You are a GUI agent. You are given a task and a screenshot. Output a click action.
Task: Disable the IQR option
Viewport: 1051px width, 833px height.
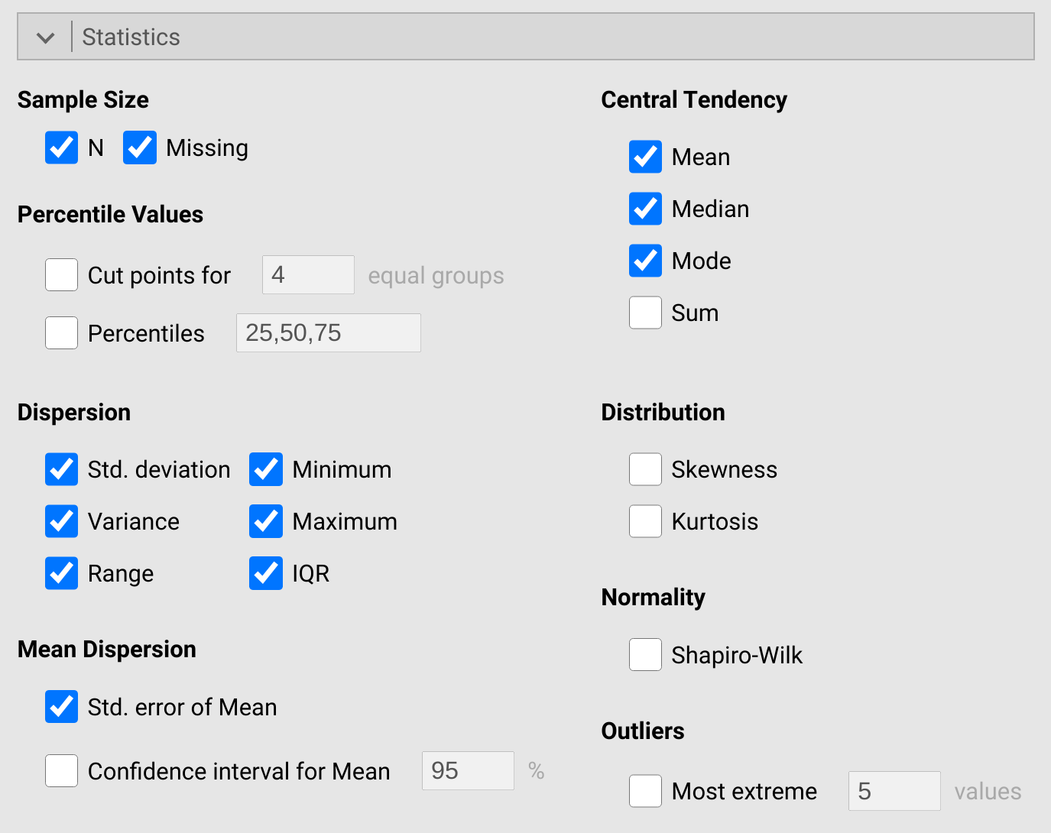click(x=265, y=573)
